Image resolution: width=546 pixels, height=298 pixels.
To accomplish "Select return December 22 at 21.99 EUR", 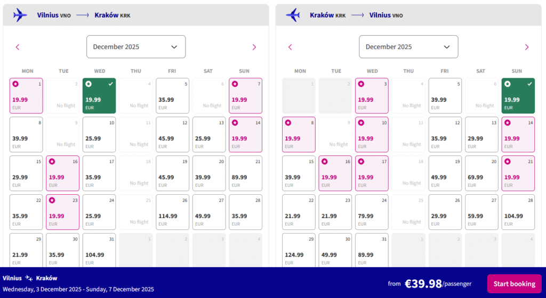I will [x=299, y=212].
